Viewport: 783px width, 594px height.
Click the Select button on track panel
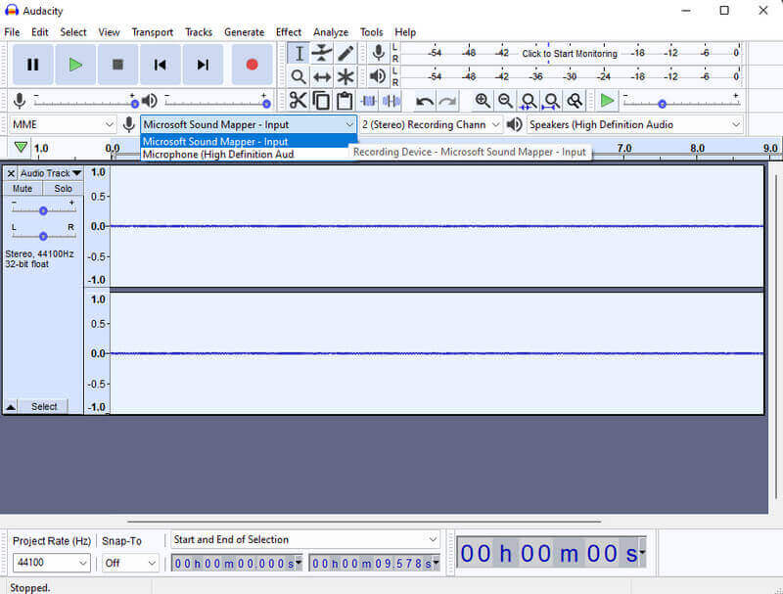[x=44, y=406]
